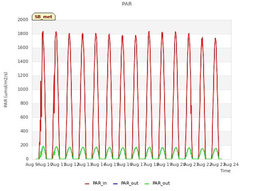Click the SB_met label box
255x191 pixels.
point(43,17)
